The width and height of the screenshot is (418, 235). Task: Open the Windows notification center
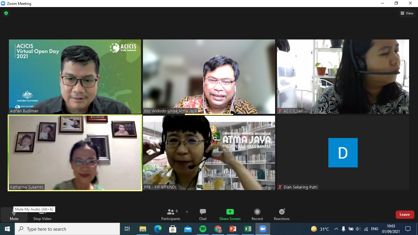[x=408, y=229]
